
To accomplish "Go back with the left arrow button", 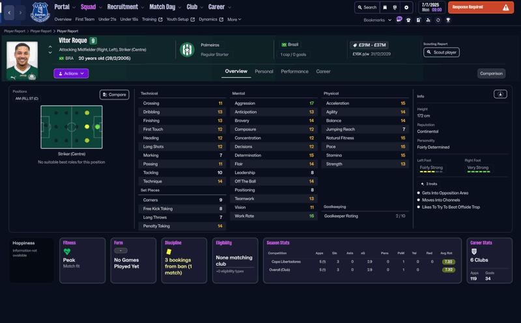I will (9, 12).
